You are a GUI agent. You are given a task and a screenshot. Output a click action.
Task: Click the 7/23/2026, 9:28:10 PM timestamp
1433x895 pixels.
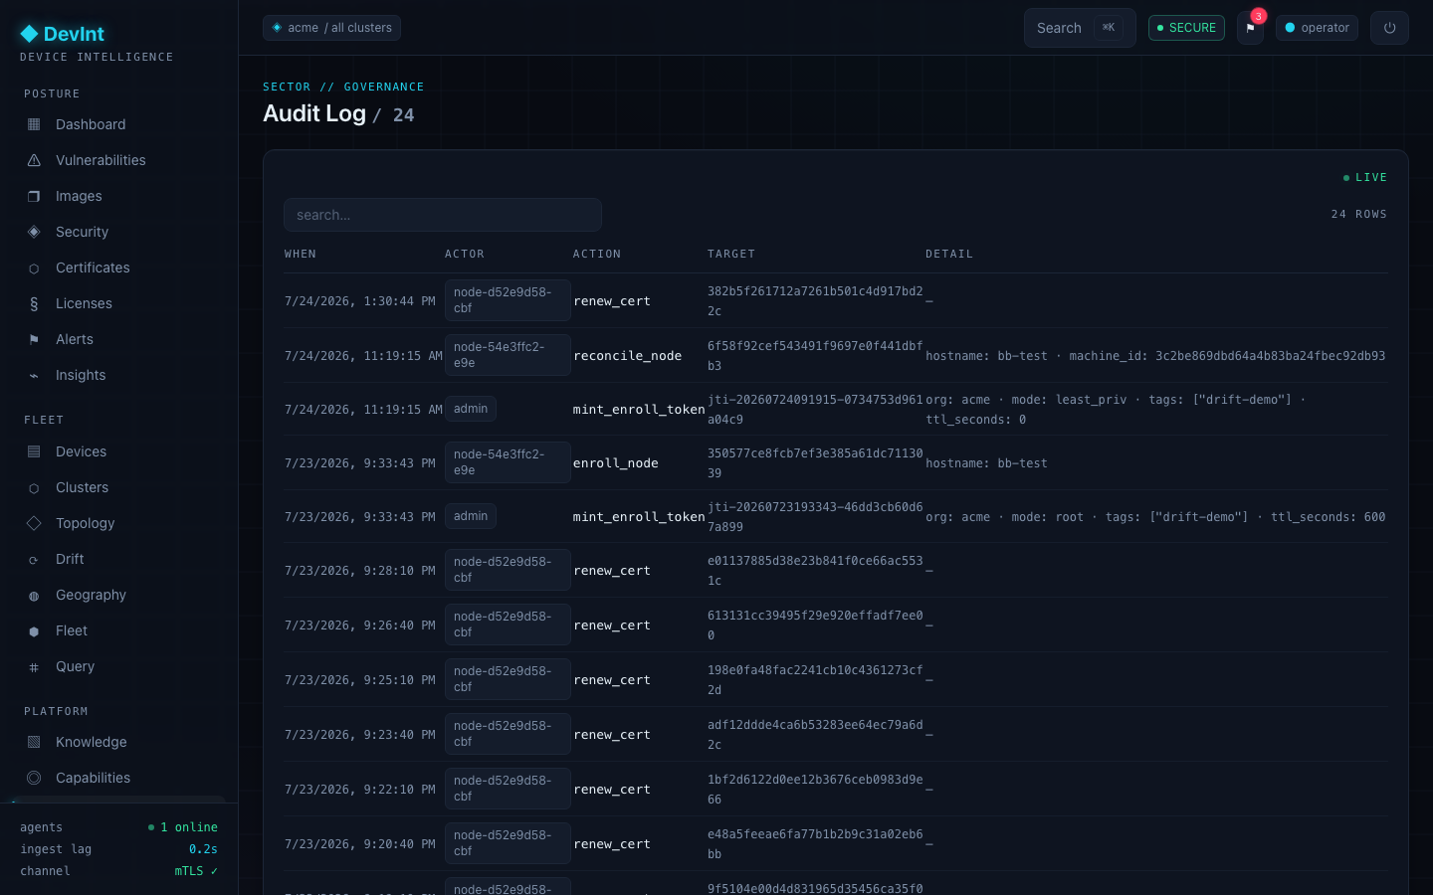tap(360, 571)
